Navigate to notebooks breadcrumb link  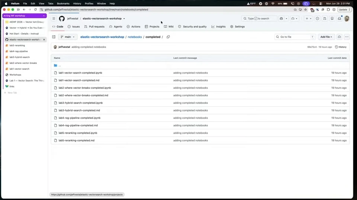click(135, 37)
